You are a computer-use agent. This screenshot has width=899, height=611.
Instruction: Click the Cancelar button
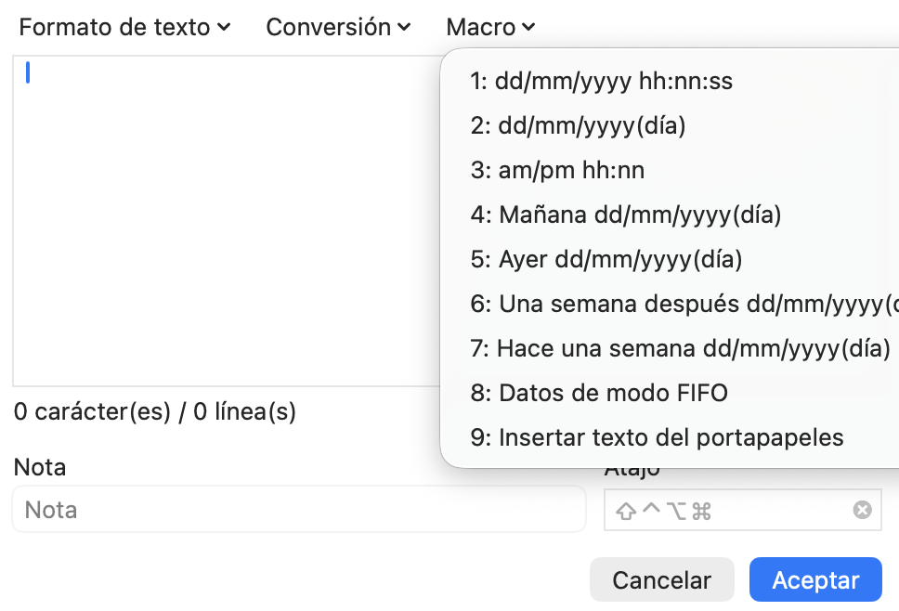pos(661,579)
